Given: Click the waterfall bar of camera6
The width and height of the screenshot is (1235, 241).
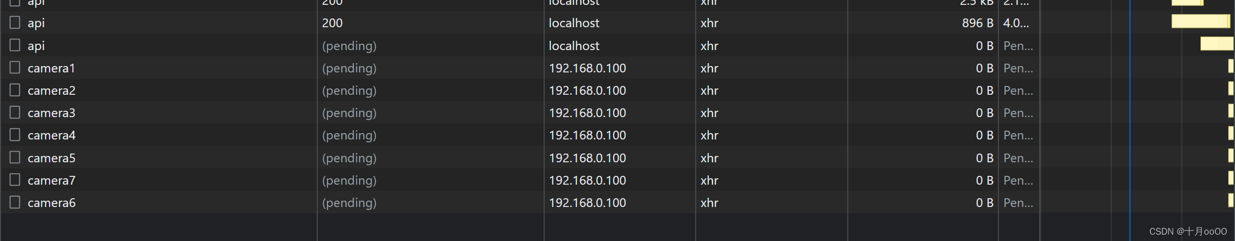Looking at the screenshot, I should pos(1231,200).
